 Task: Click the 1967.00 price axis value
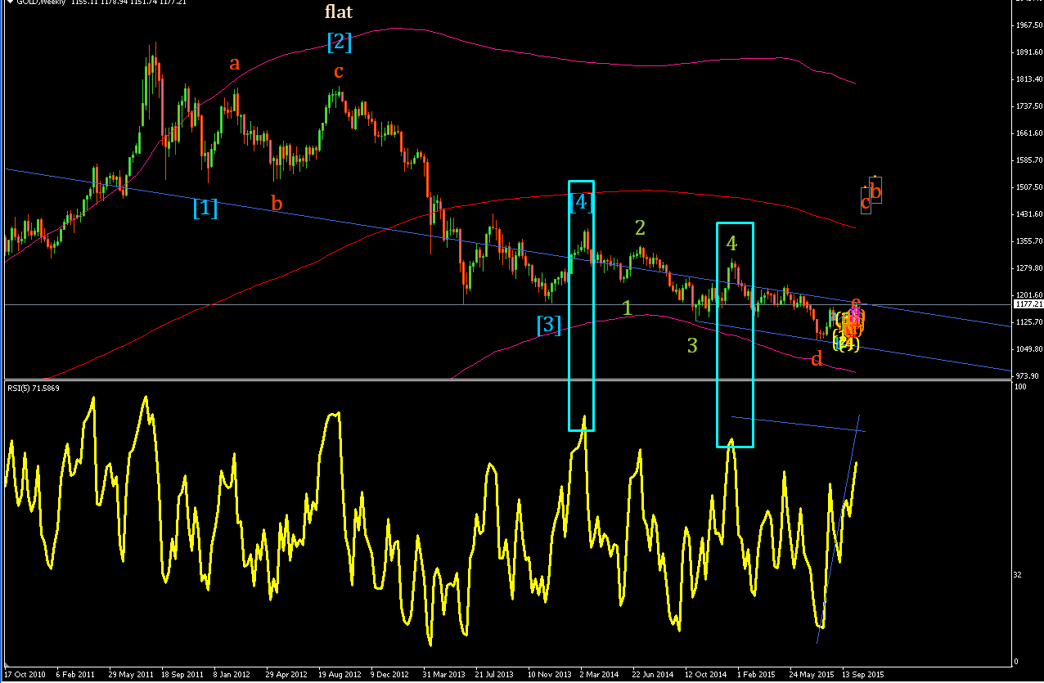pos(1028,25)
